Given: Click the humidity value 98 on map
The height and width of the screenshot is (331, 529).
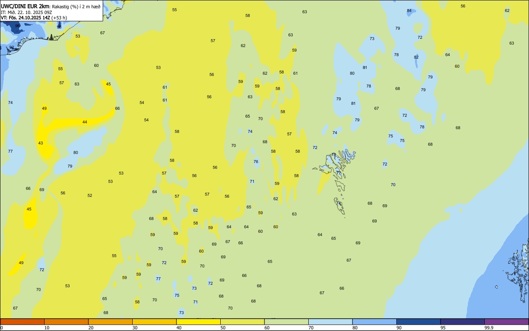Looking at the screenshot, I should pyautogui.click(x=59, y=27).
